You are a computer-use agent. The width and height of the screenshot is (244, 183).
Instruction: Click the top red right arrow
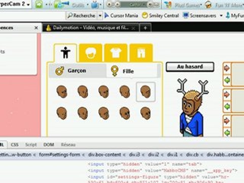[x=227, y=68]
